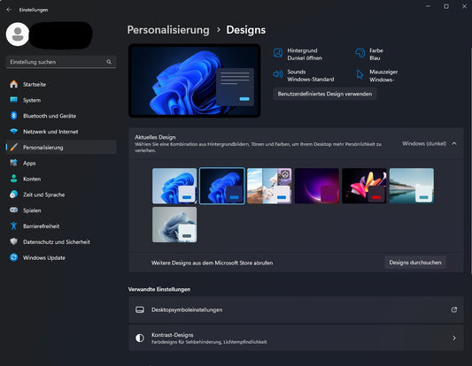Select the light Windows blue theme thumbnail

pos(174,186)
